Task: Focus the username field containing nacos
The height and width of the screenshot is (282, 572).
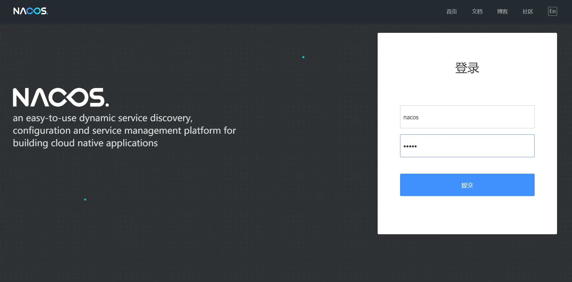Action: (467, 117)
